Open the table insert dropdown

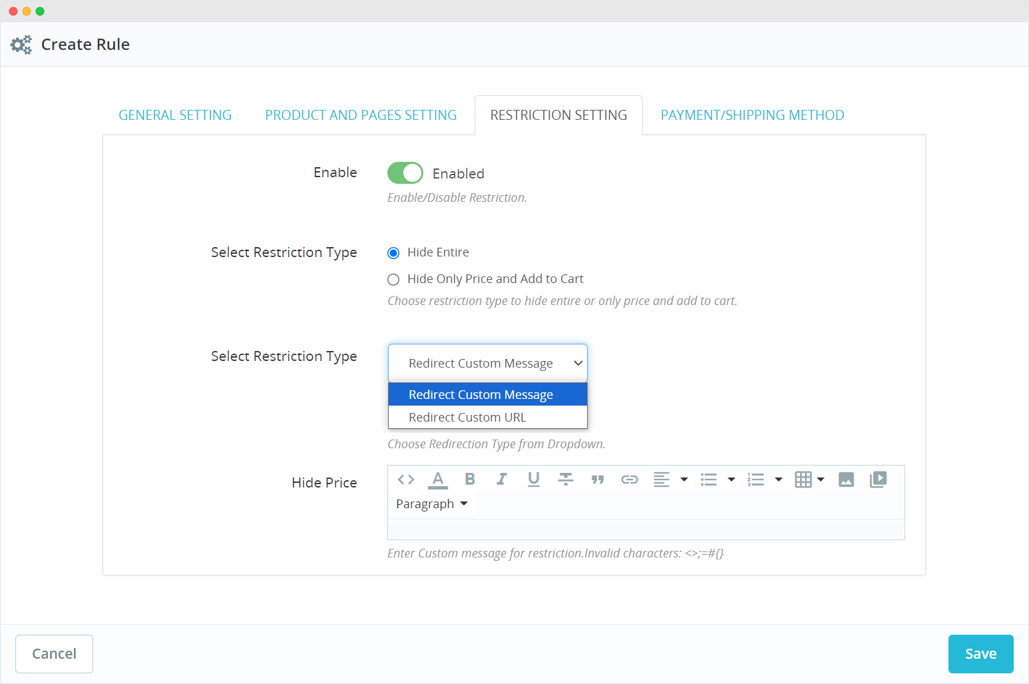(809, 480)
